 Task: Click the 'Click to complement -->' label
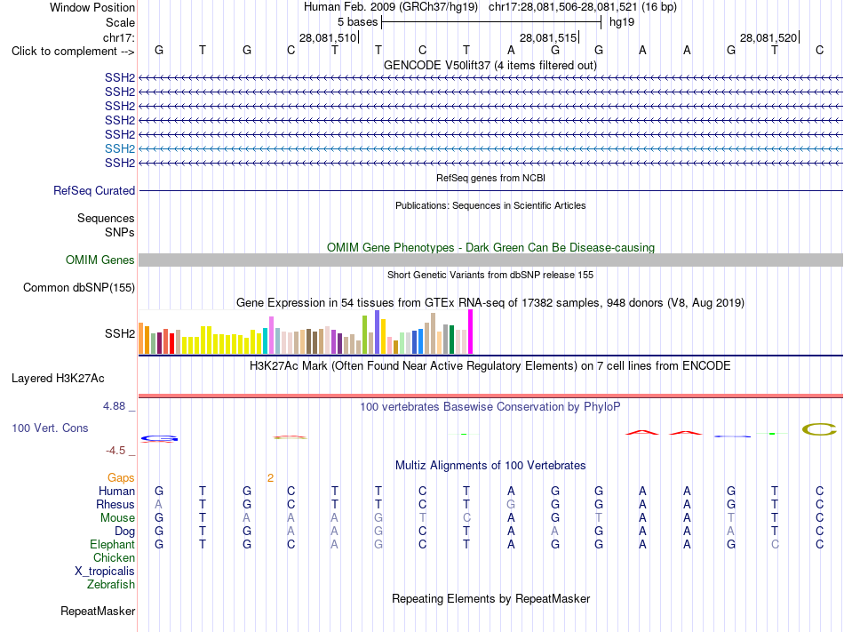(73, 52)
